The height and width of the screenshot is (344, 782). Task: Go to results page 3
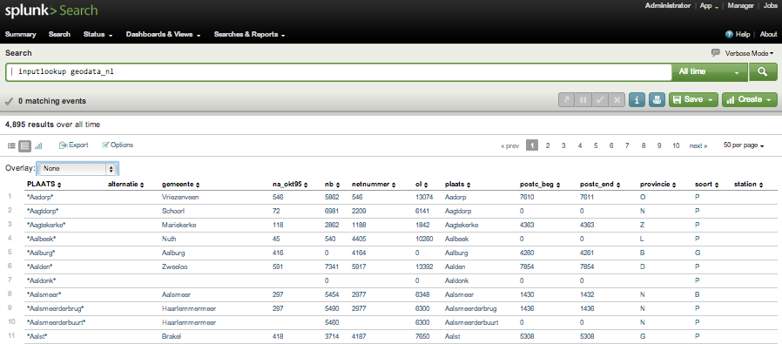(563, 145)
